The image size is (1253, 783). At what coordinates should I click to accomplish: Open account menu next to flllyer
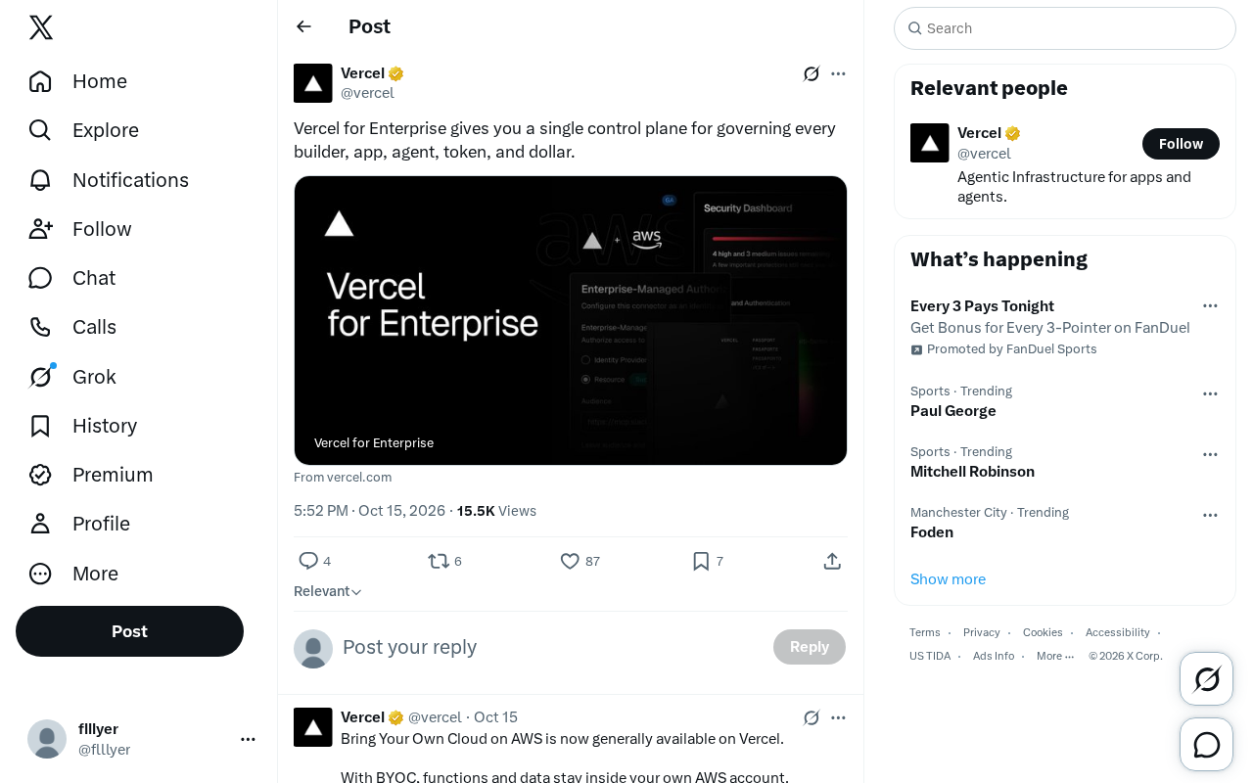pyautogui.click(x=248, y=739)
